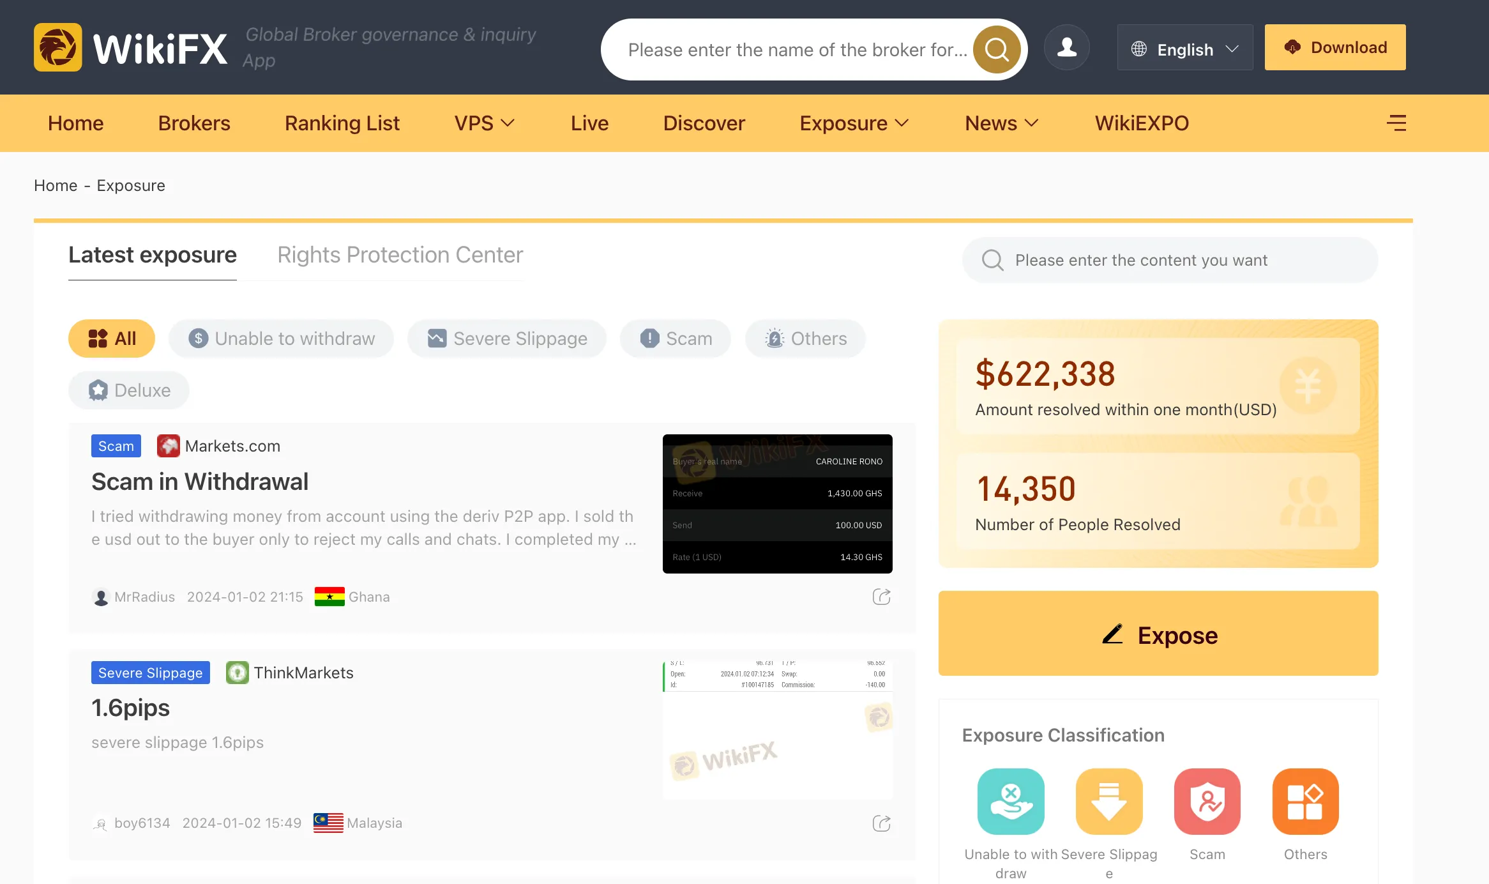Click the Exposure Classification heading
Viewport: 1489px width, 884px height.
point(1063,735)
